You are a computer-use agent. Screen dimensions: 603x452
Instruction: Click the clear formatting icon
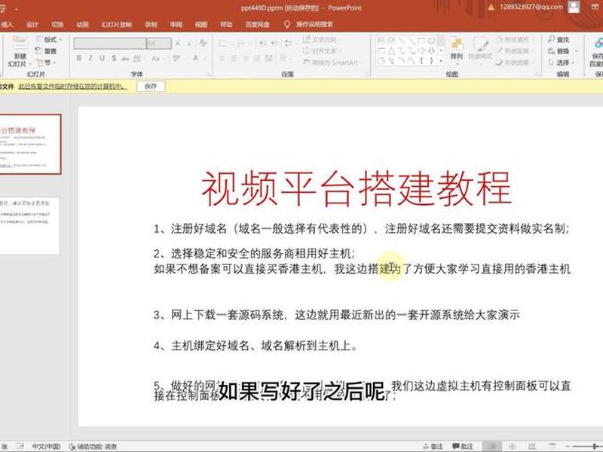point(203,43)
